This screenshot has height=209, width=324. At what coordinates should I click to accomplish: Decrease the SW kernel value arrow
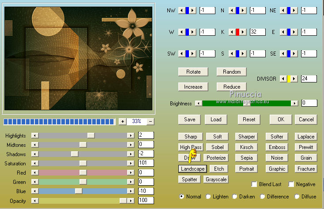click(181, 54)
